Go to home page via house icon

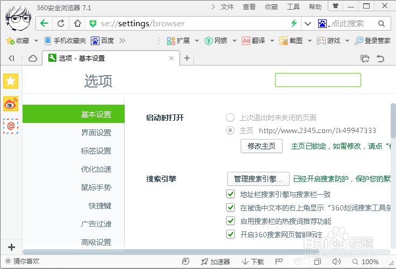tap(77, 24)
